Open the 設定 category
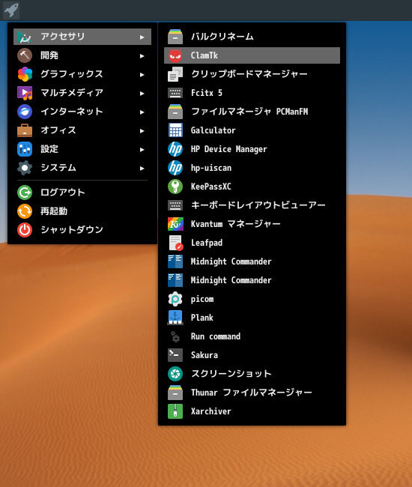Image resolution: width=412 pixels, height=487 pixels. click(82, 149)
